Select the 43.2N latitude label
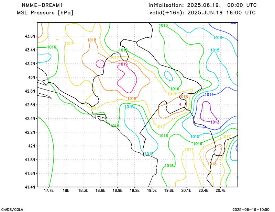275x212 pixels. [x=30, y=63]
